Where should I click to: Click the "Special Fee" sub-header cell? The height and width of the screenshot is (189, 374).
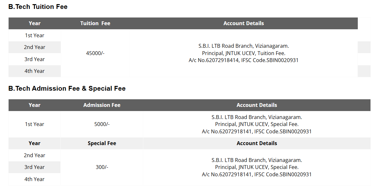pos(102,143)
